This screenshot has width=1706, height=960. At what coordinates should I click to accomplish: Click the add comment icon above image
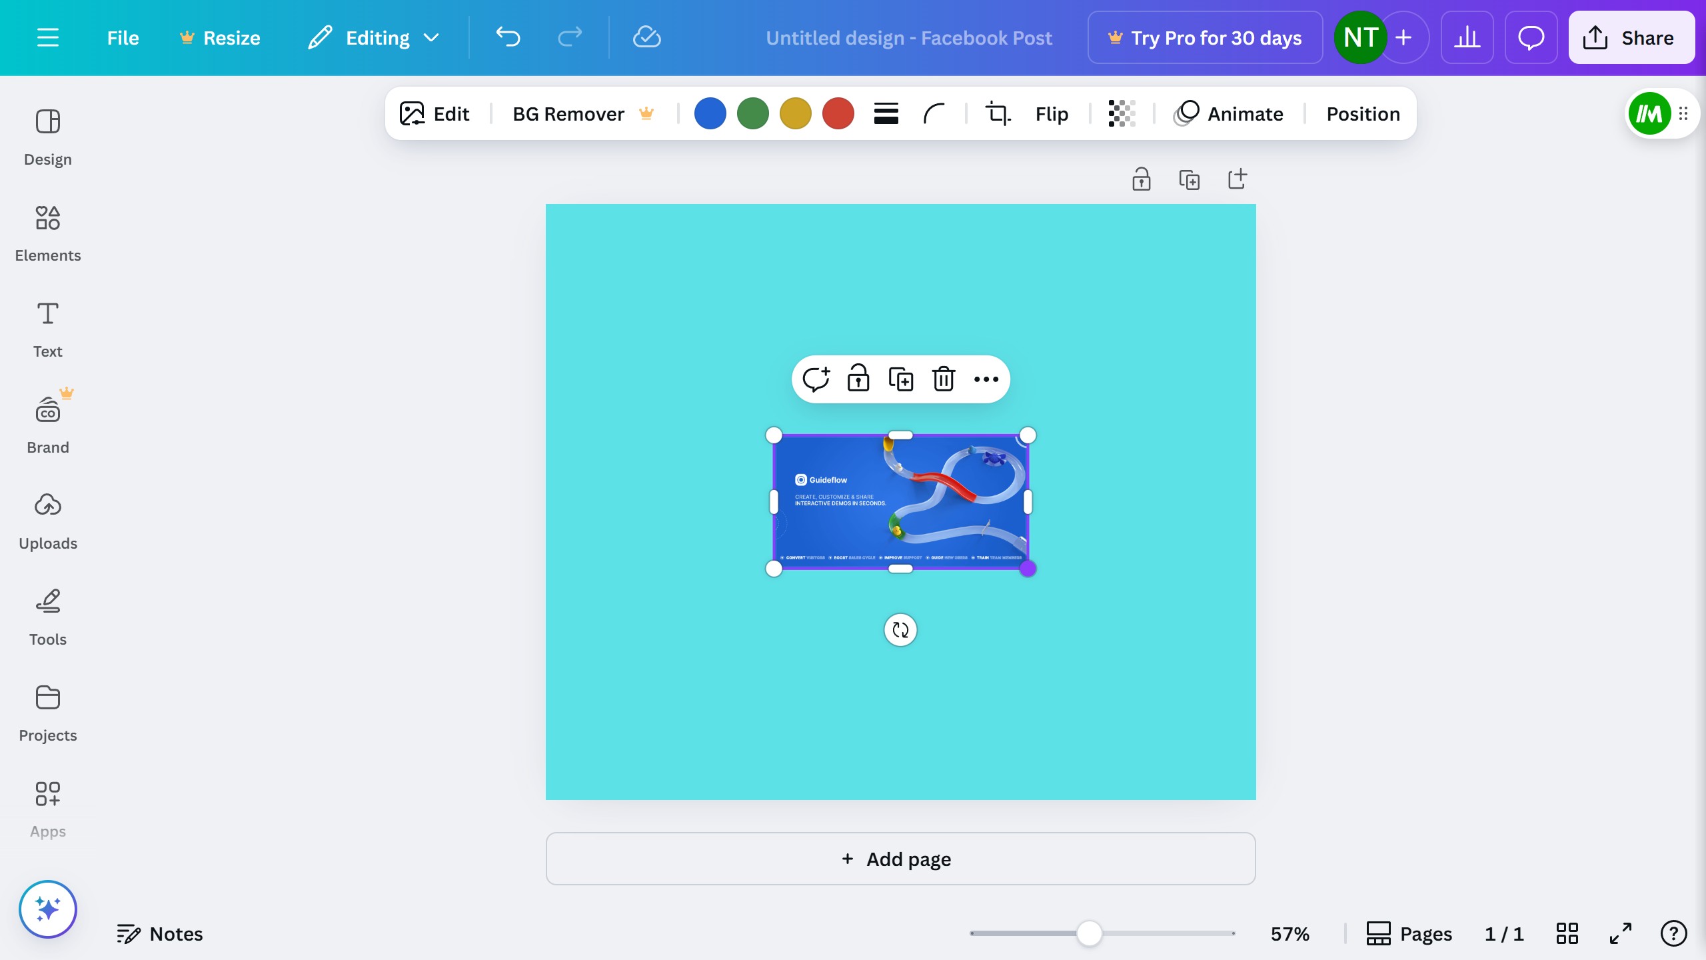click(816, 379)
